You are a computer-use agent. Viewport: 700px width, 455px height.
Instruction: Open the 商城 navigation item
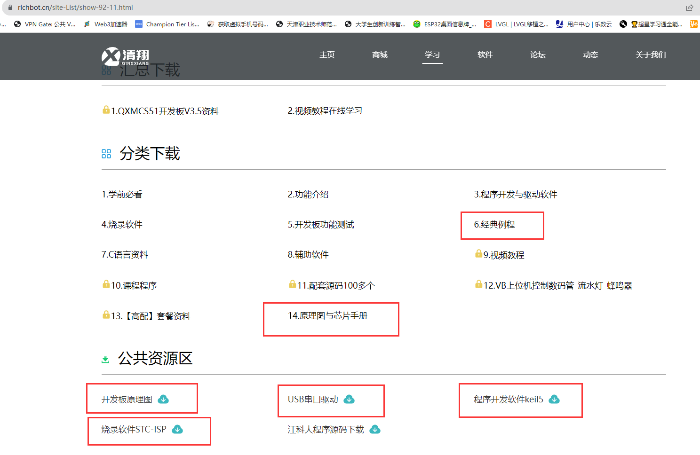[x=380, y=55]
